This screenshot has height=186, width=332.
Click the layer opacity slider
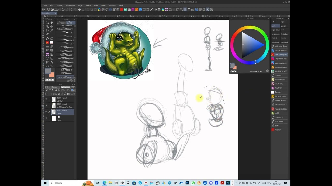tap(66, 87)
